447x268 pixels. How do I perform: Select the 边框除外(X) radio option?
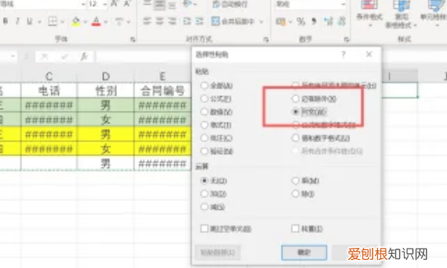(314, 98)
